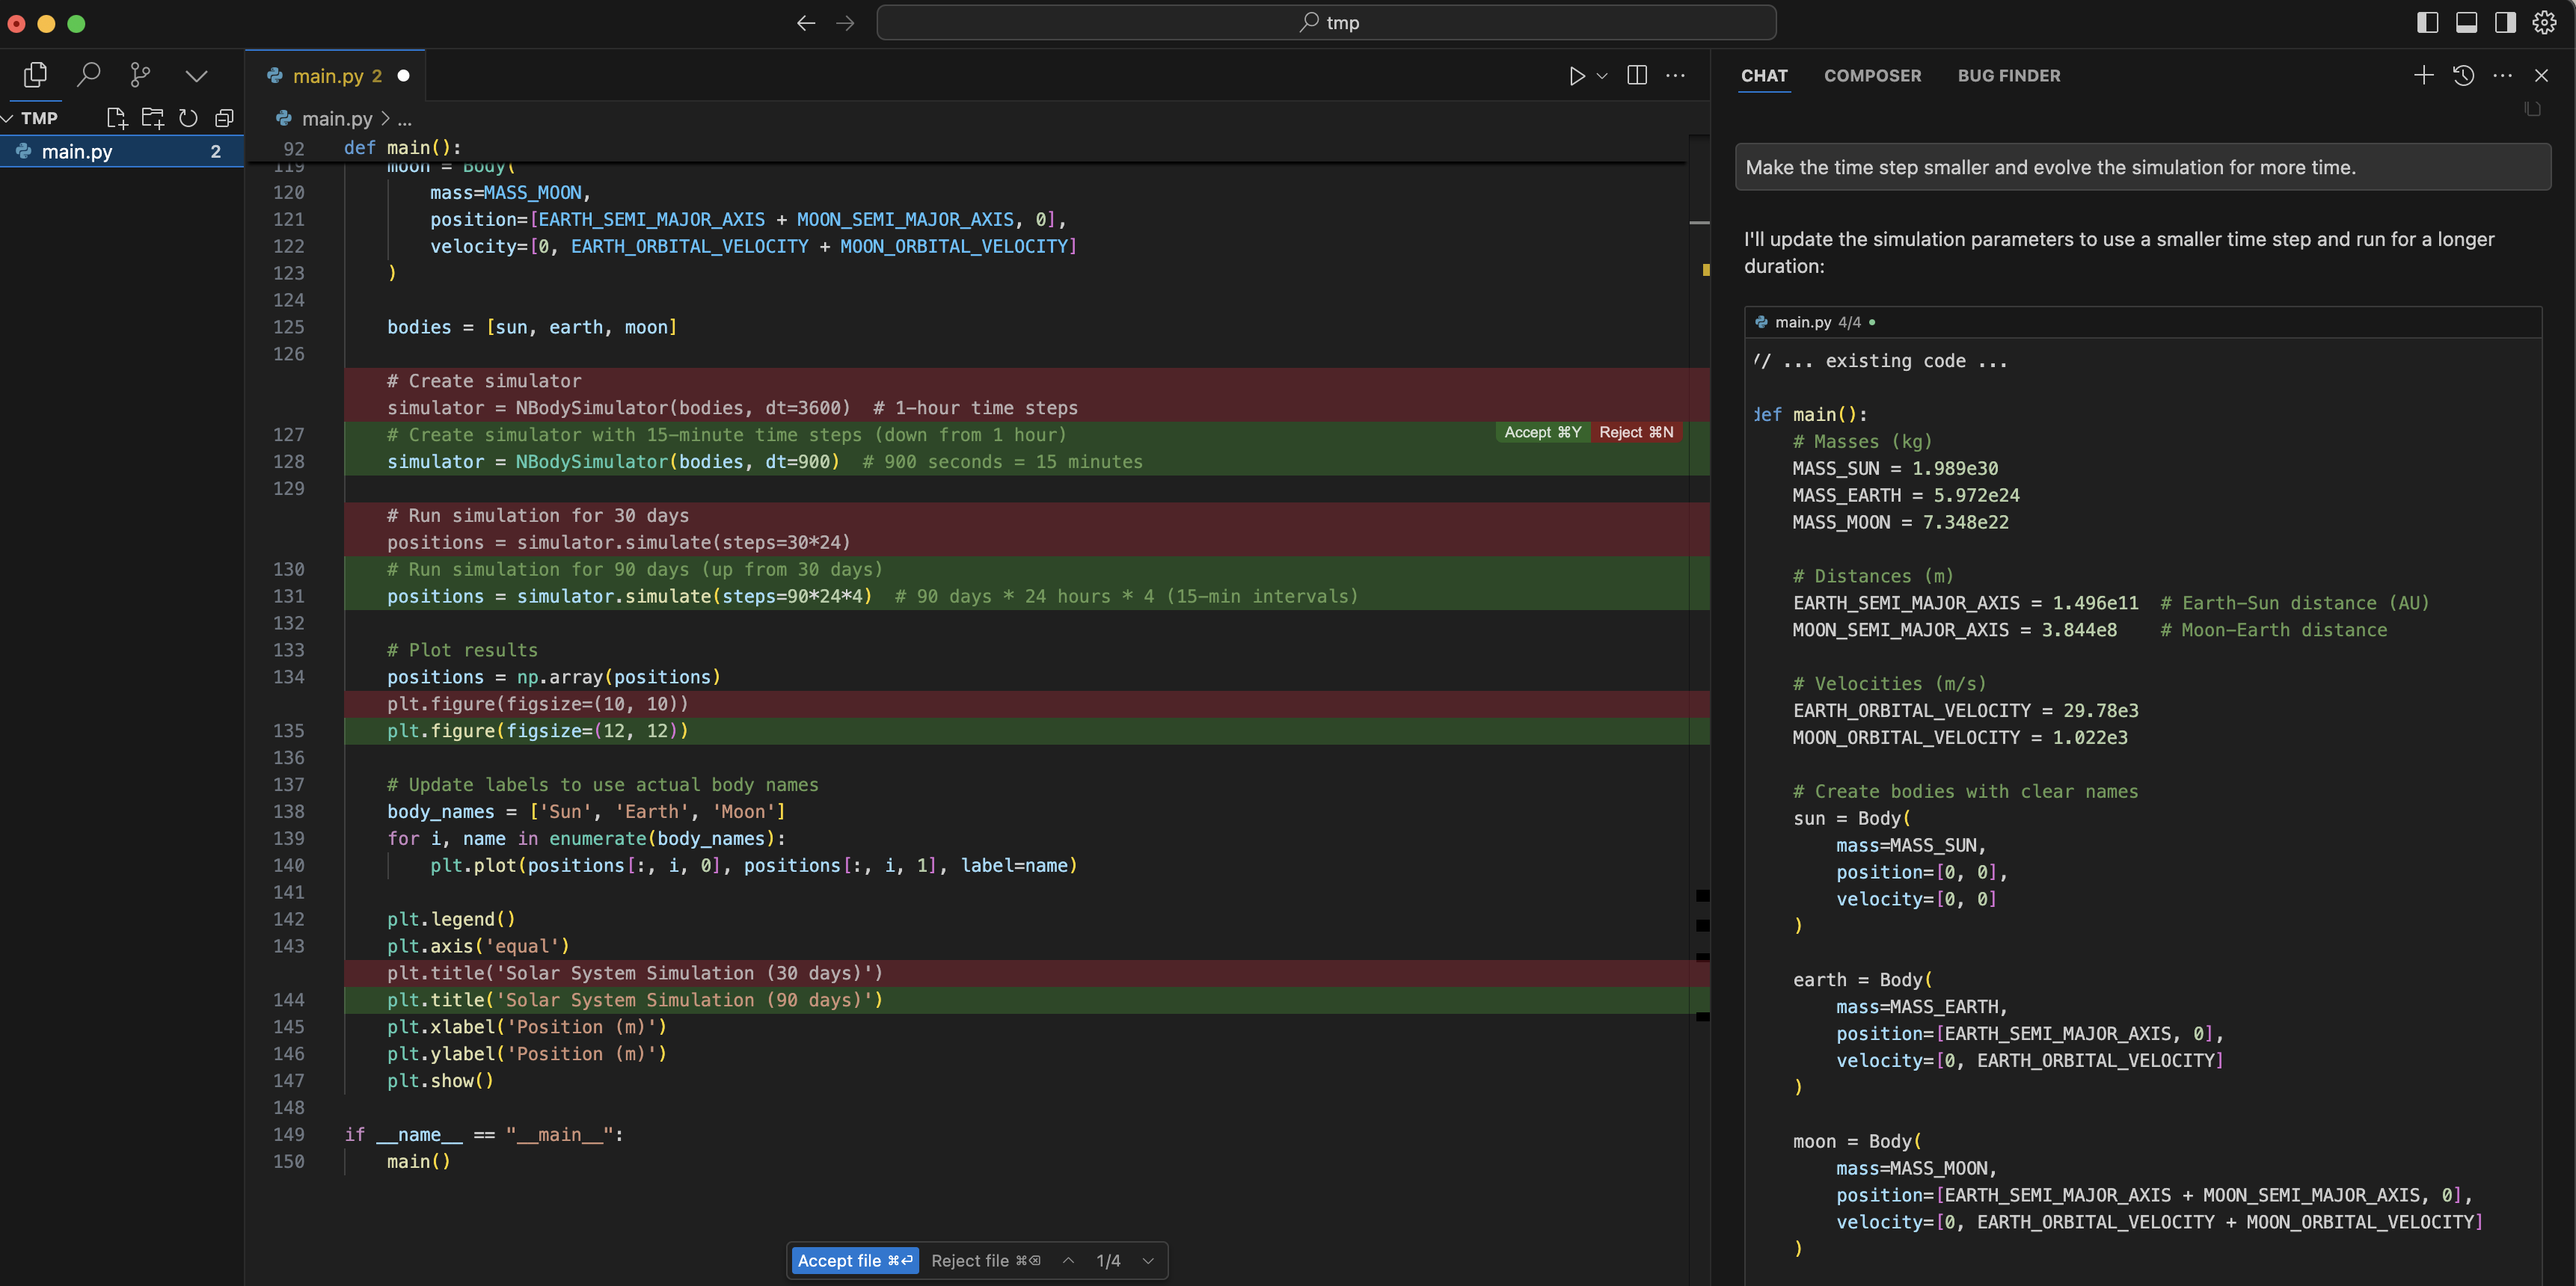Open the run options dropdown
This screenshot has height=1286, width=2576.
(x=1602, y=76)
